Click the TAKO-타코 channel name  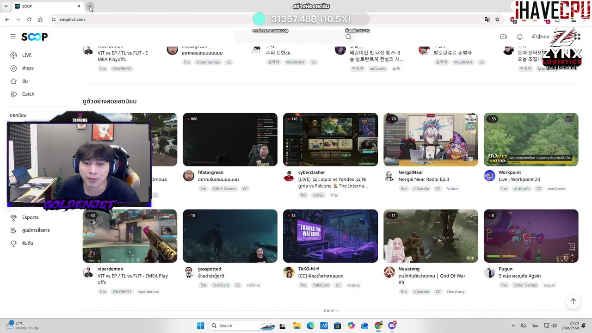[x=309, y=269]
